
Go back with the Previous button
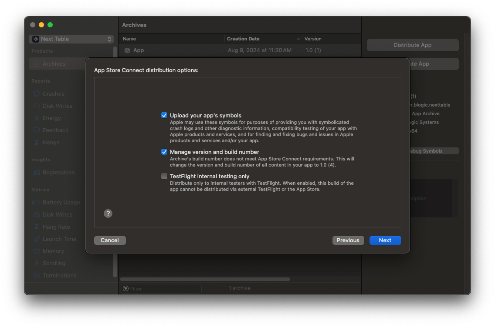(348, 240)
